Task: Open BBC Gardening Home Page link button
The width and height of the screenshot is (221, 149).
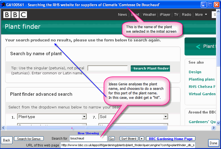Action: point(171,139)
